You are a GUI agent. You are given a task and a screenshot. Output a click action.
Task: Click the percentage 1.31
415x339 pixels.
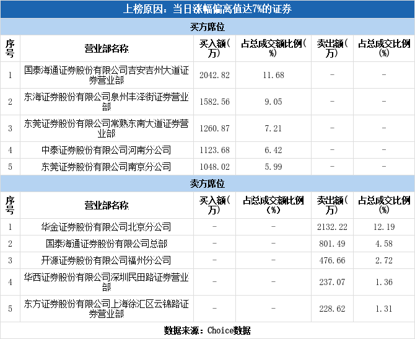pyautogui.click(x=384, y=309)
